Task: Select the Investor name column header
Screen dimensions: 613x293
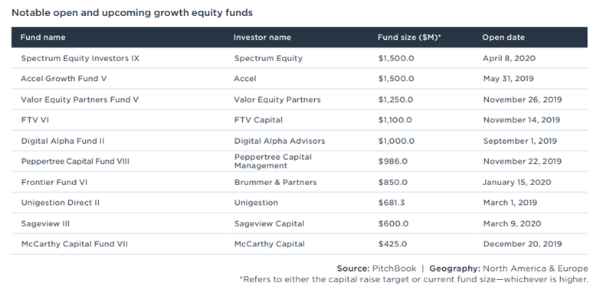Action: point(262,37)
